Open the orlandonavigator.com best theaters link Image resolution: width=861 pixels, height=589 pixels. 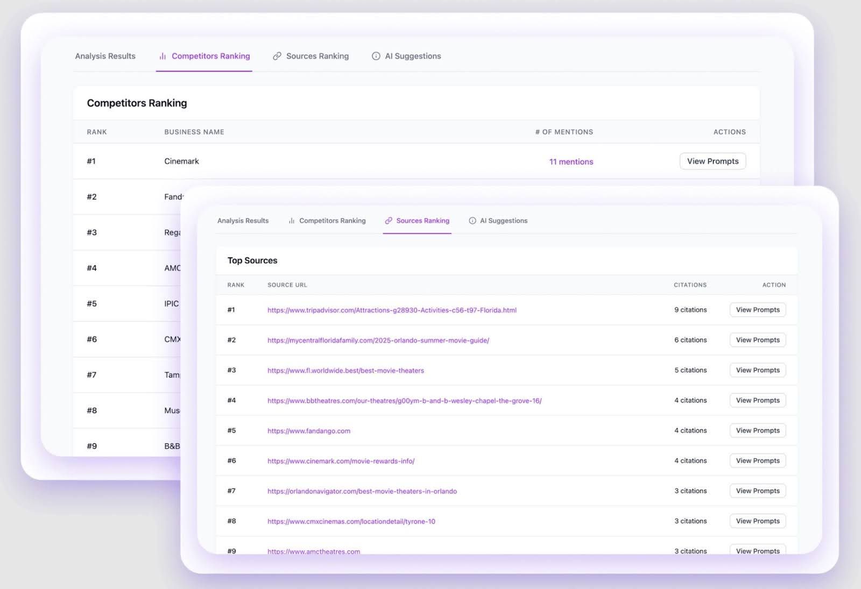(x=362, y=491)
